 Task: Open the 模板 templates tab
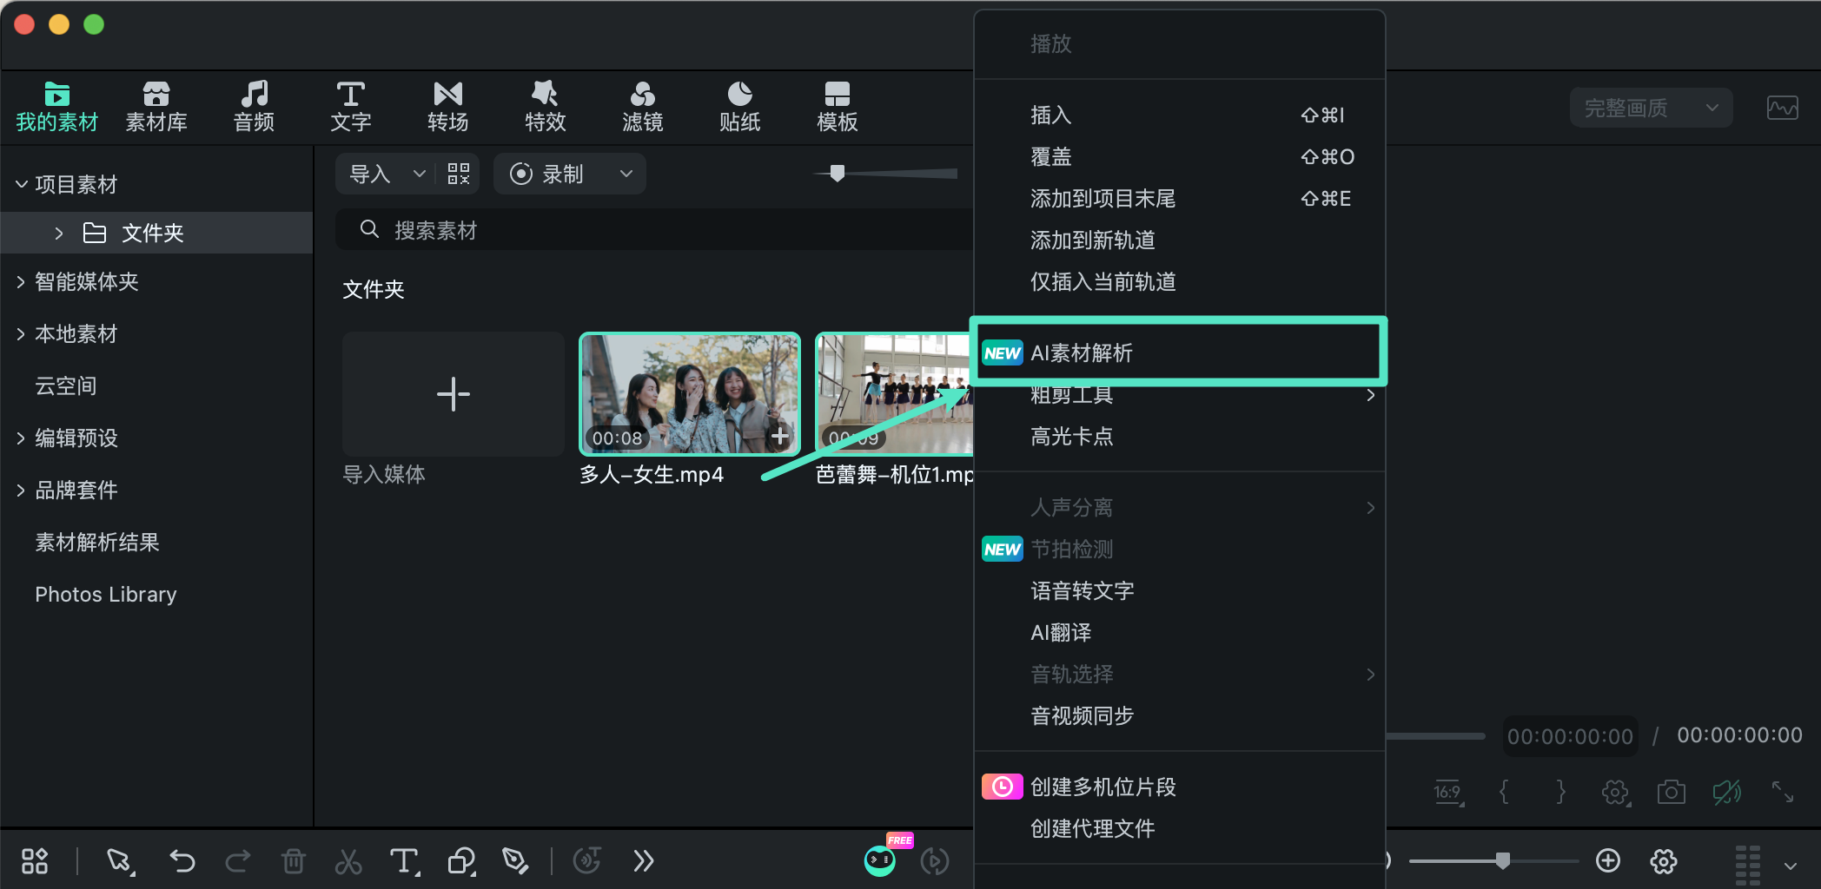838,107
